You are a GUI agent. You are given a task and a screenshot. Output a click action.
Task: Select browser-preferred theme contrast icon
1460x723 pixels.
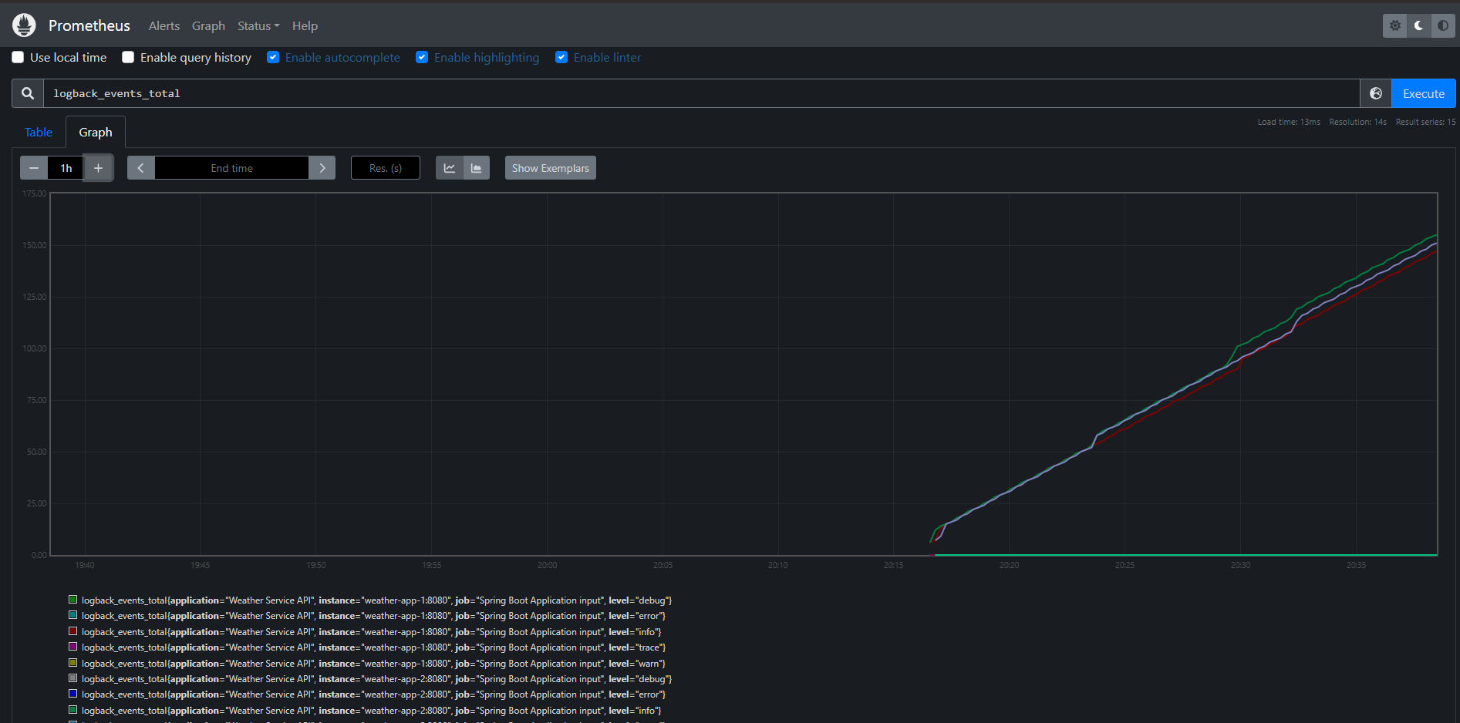1442,25
